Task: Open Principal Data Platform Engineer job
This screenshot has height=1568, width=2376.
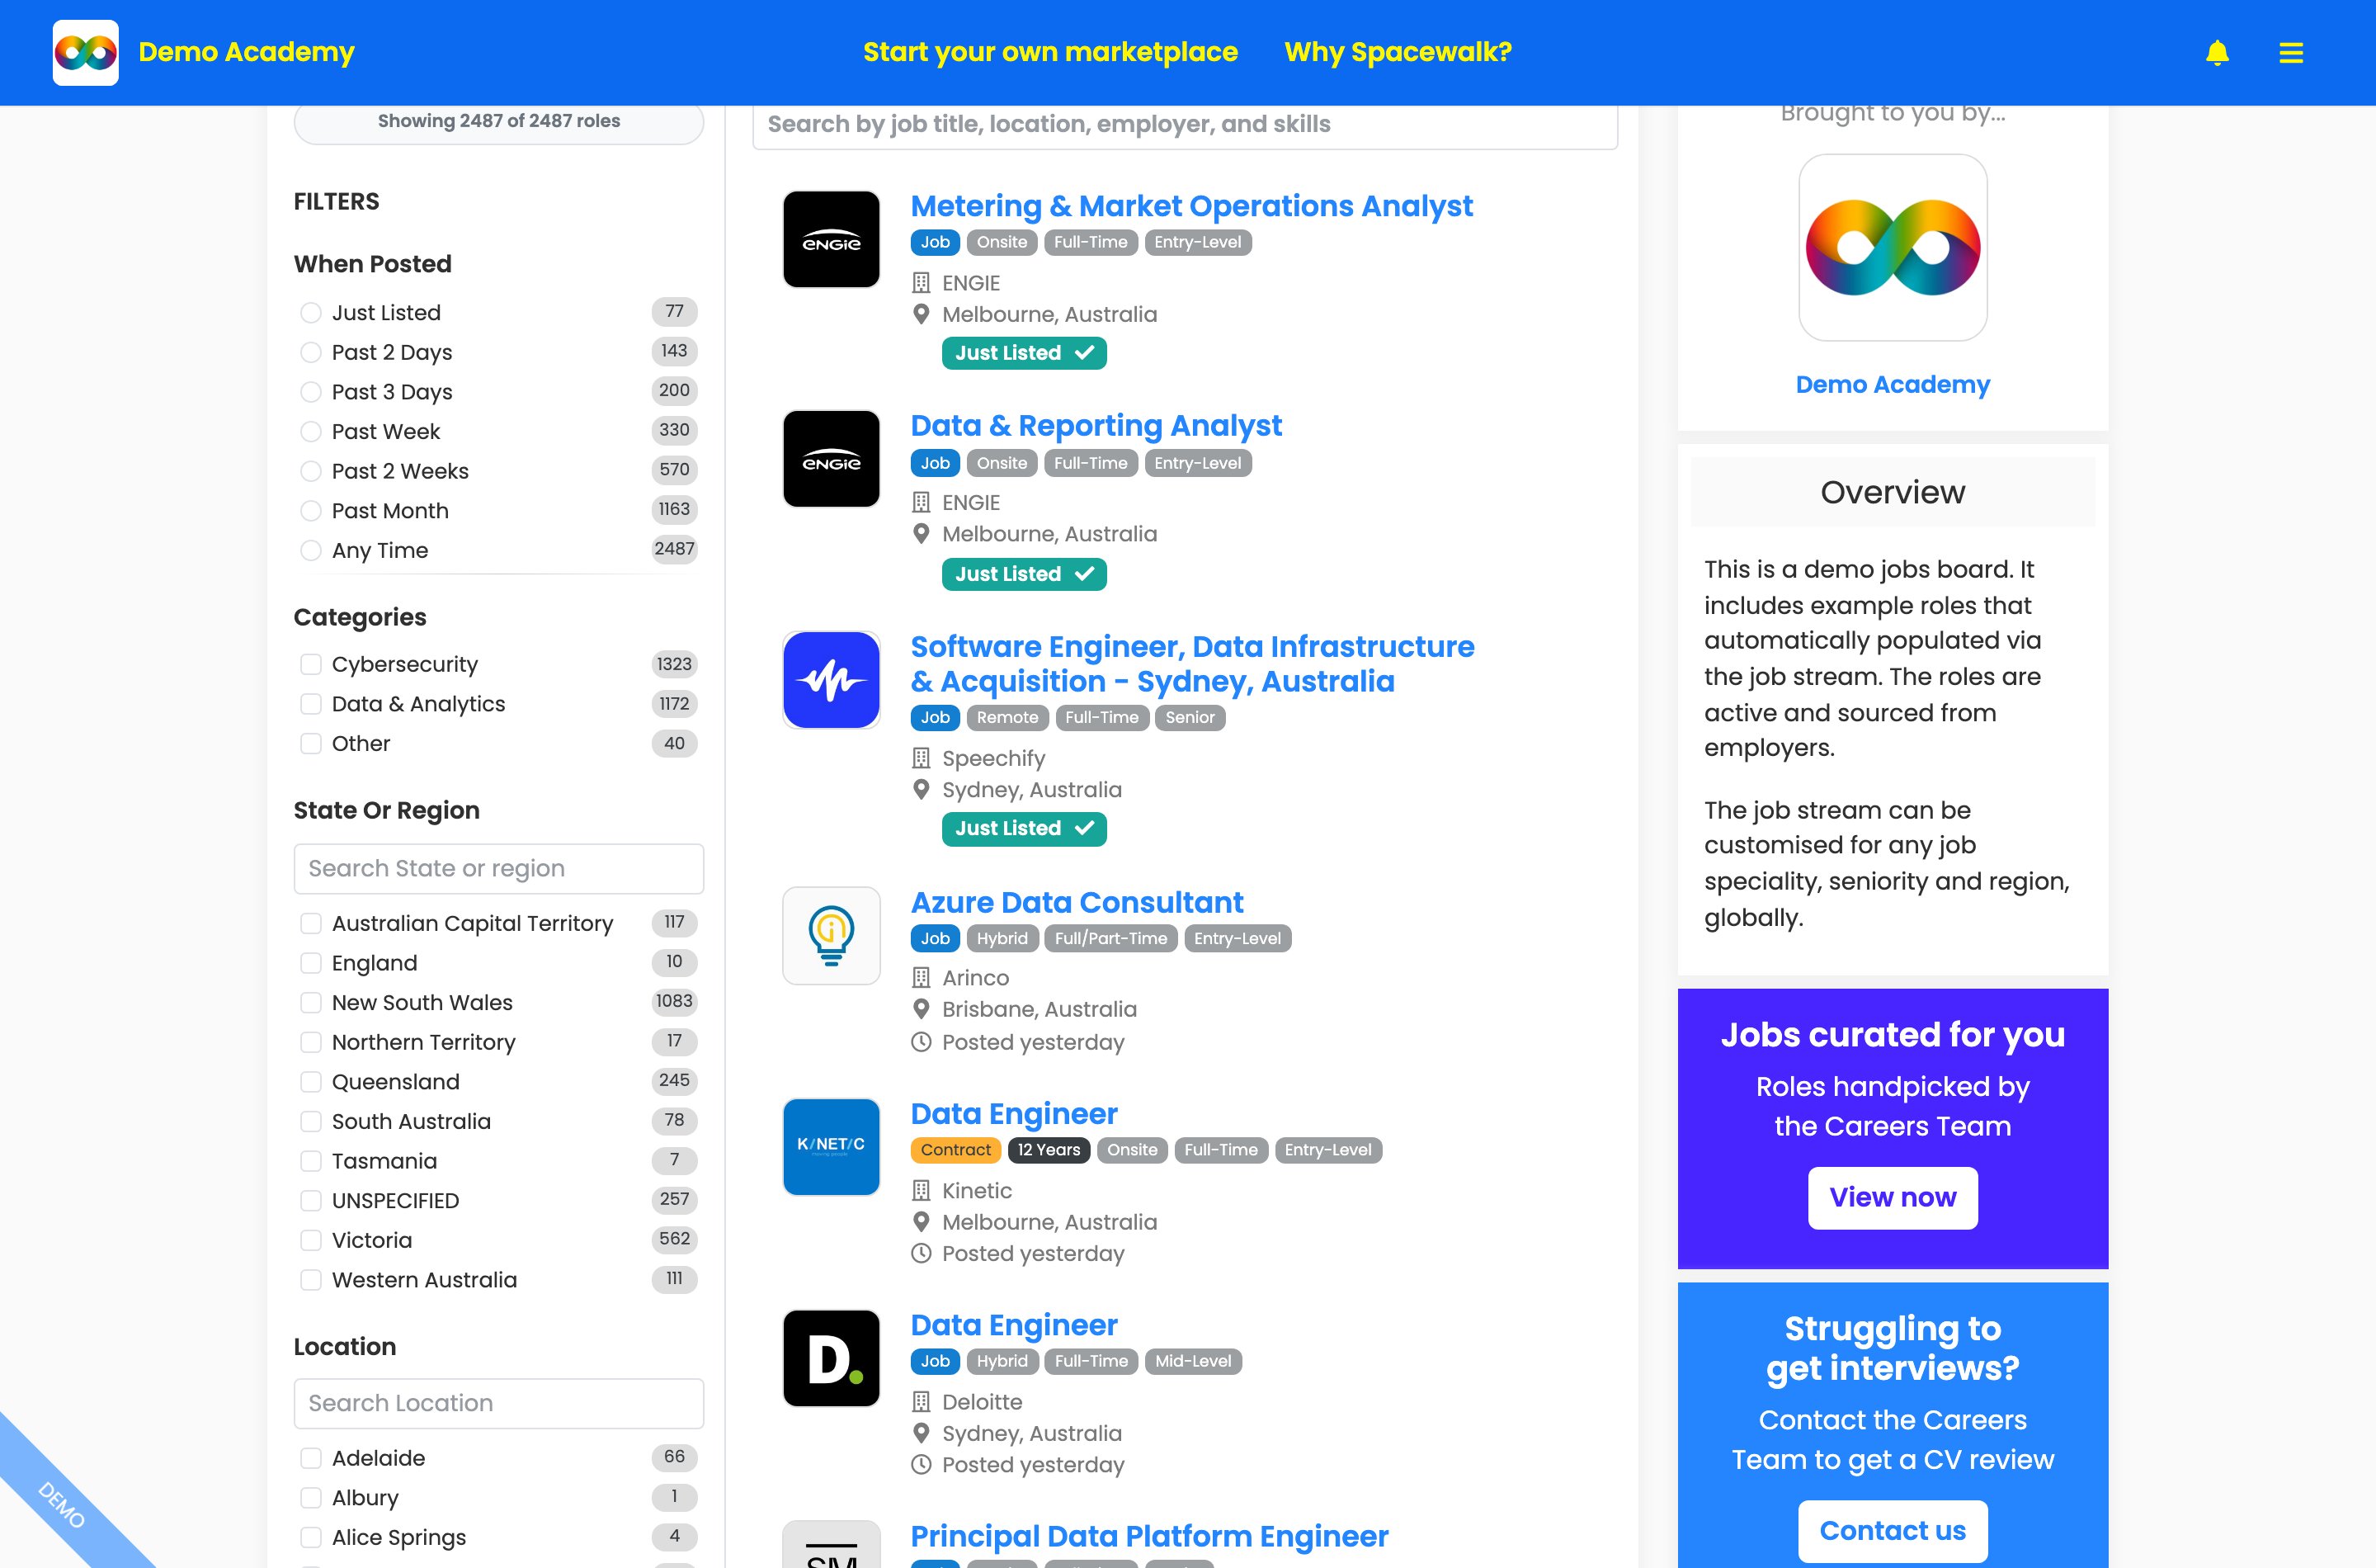Action: (x=1148, y=1537)
